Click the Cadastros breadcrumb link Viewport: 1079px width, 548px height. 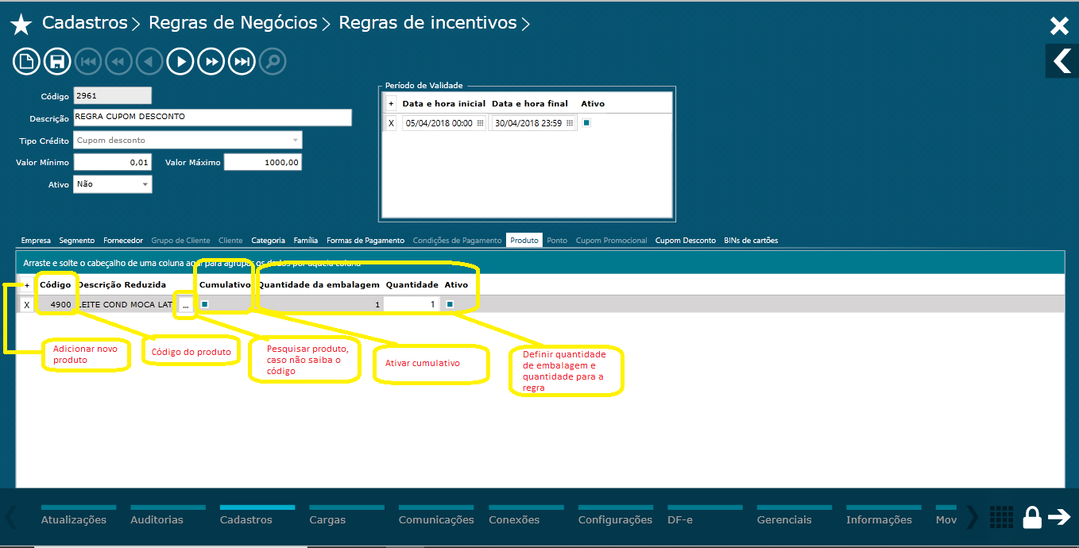85,23
